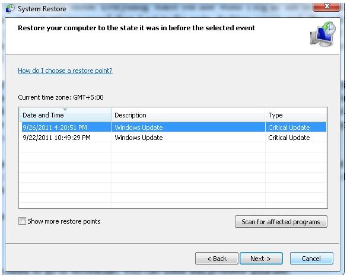Click the computer restore clock graphic
Screen dimensions: 347x277
[323, 34]
